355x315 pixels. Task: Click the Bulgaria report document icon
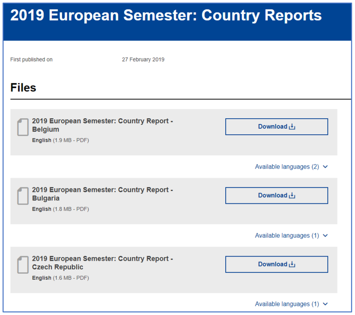pyautogui.click(x=23, y=196)
